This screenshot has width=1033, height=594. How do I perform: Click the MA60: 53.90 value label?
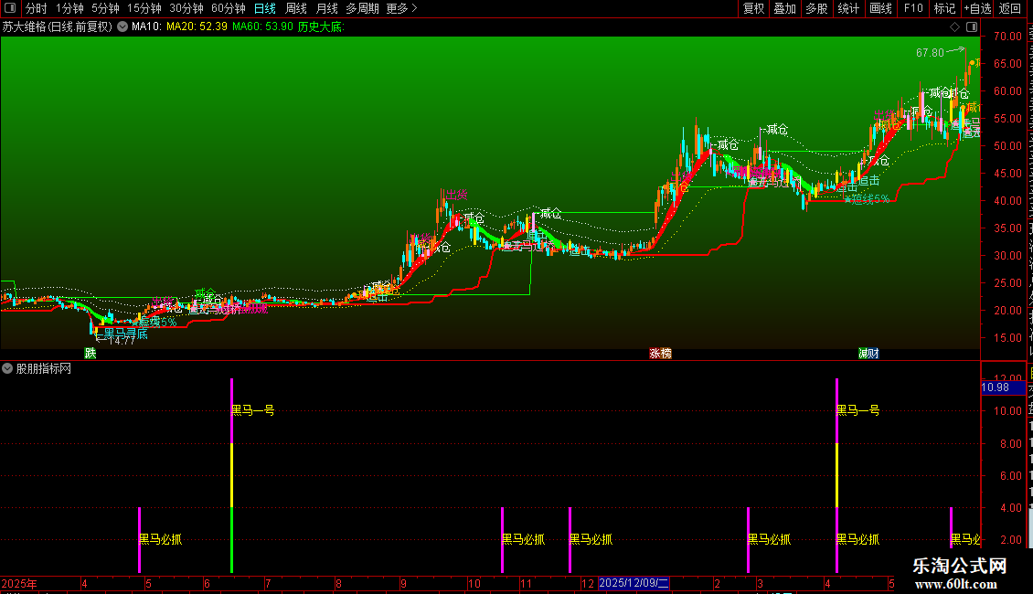pyautogui.click(x=263, y=27)
